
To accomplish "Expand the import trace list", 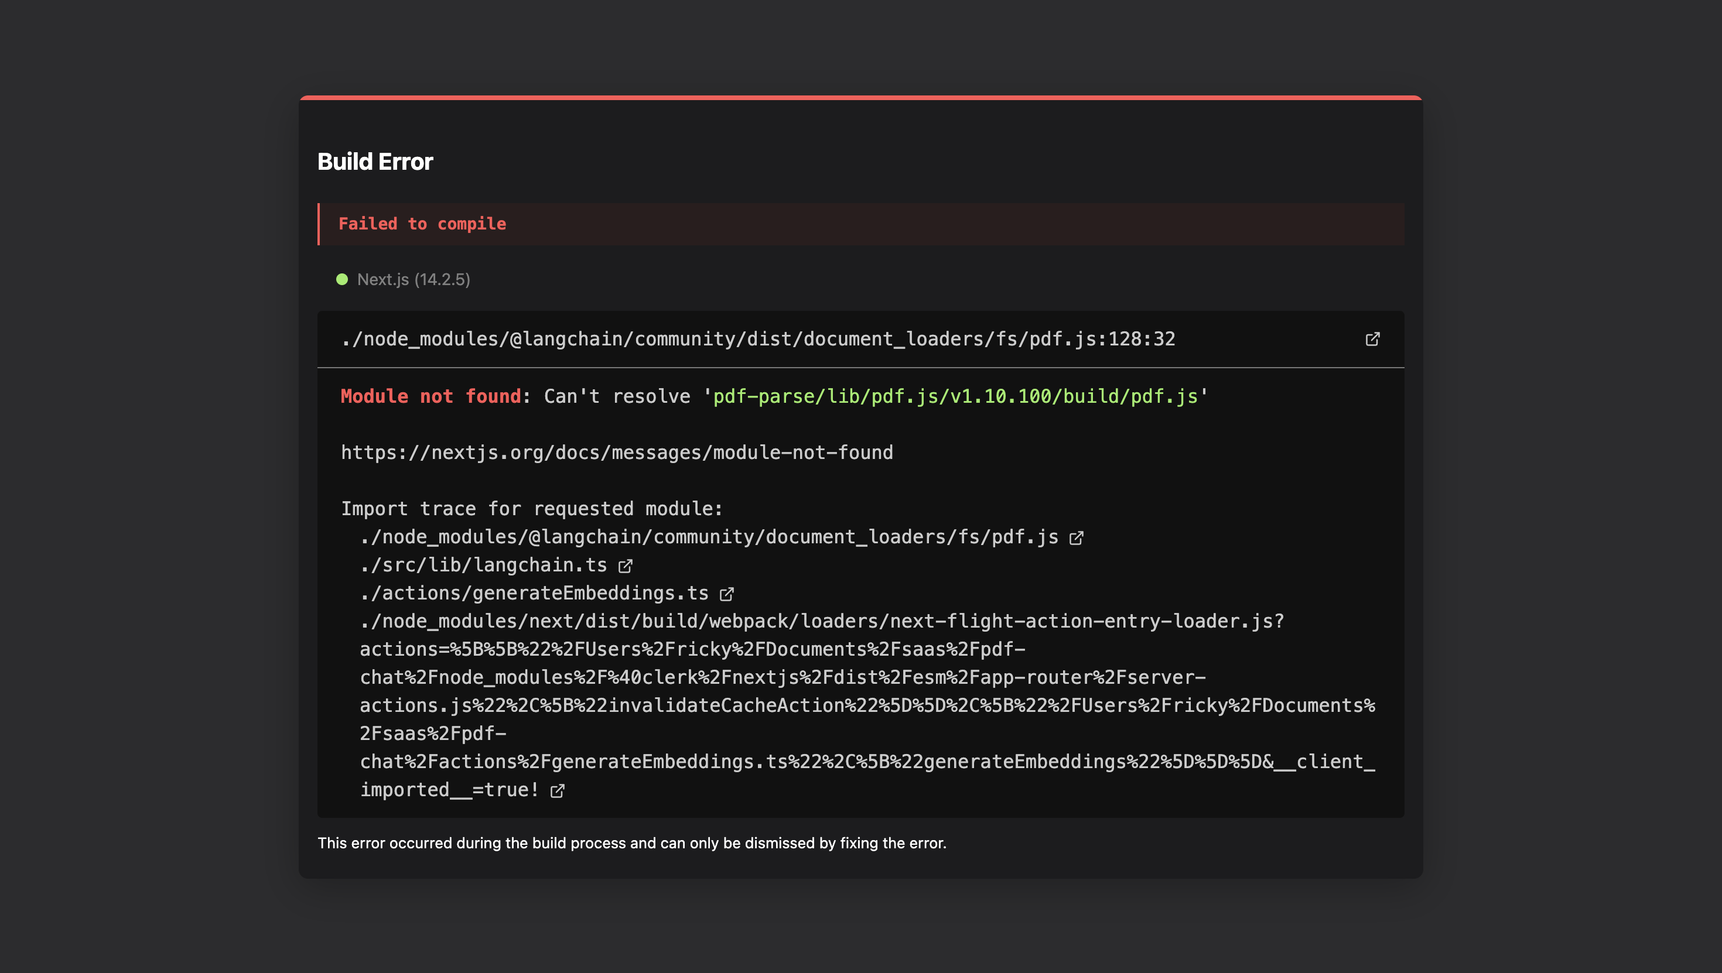I will pos(531,508).
